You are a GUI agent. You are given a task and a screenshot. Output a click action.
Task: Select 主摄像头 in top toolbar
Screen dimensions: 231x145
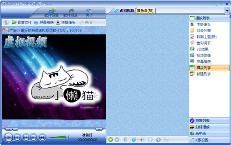pyautogui.click(x=66, y=22)
